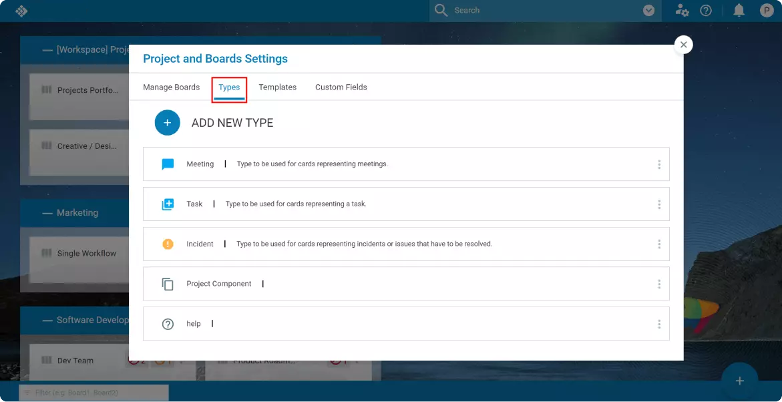Click the help type question mark icon

point(168,324)
